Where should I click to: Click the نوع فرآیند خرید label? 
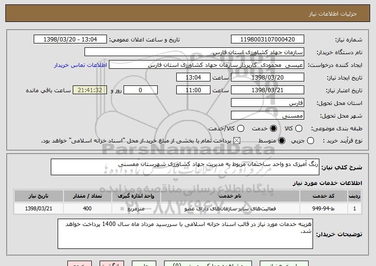click(342, 141)
